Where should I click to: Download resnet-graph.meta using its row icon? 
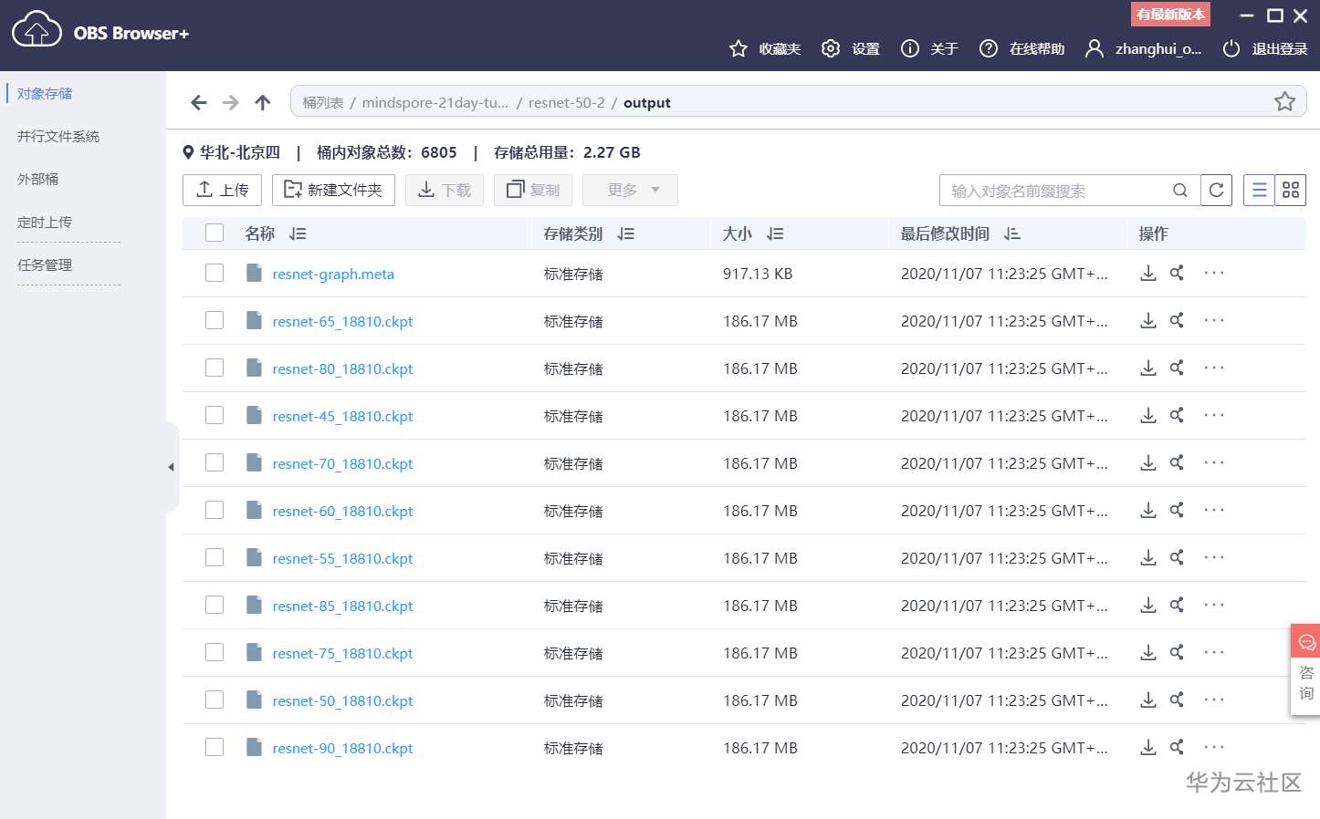(x=1148, y=273)
